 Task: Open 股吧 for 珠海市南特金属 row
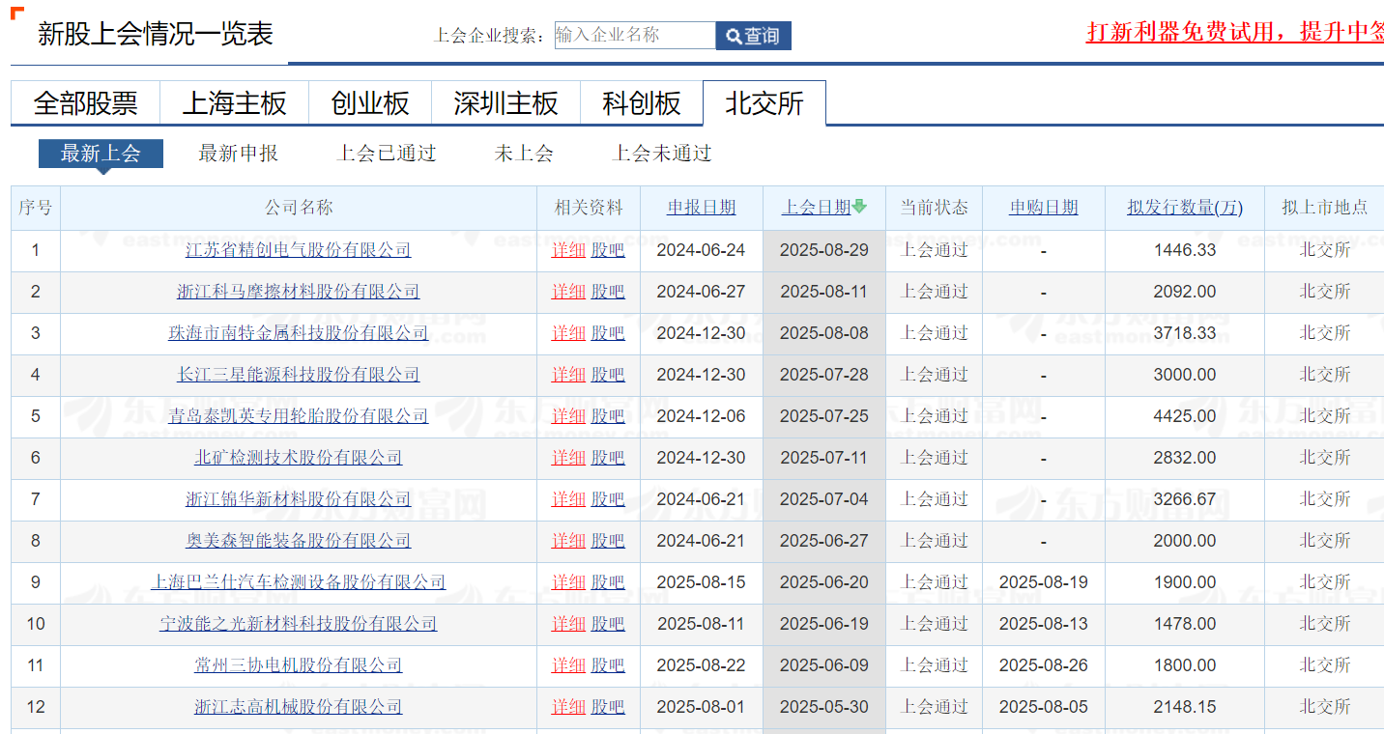click(608, 333)
